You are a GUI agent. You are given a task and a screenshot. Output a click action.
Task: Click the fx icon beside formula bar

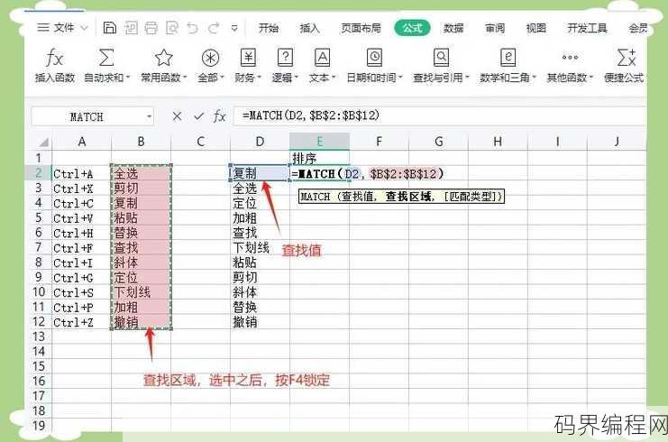(x=219, y=116)
